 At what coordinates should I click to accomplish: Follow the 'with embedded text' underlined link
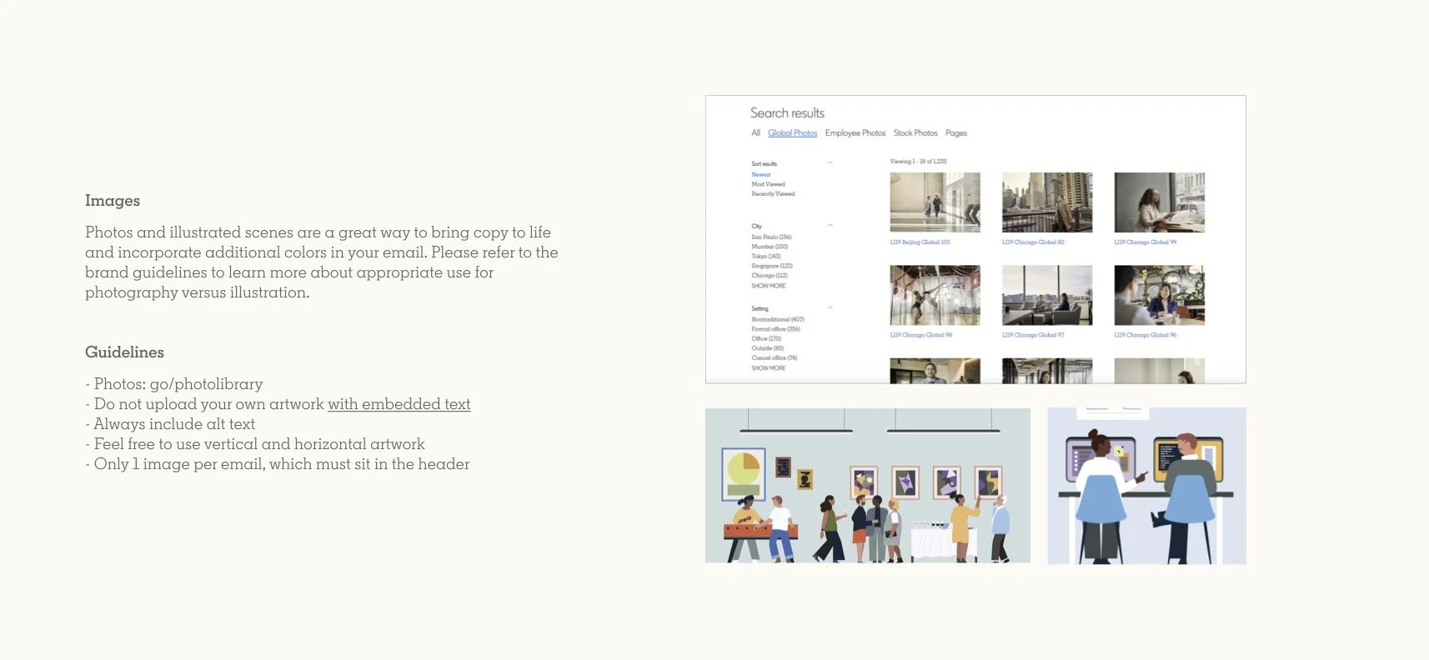point(399,404)
